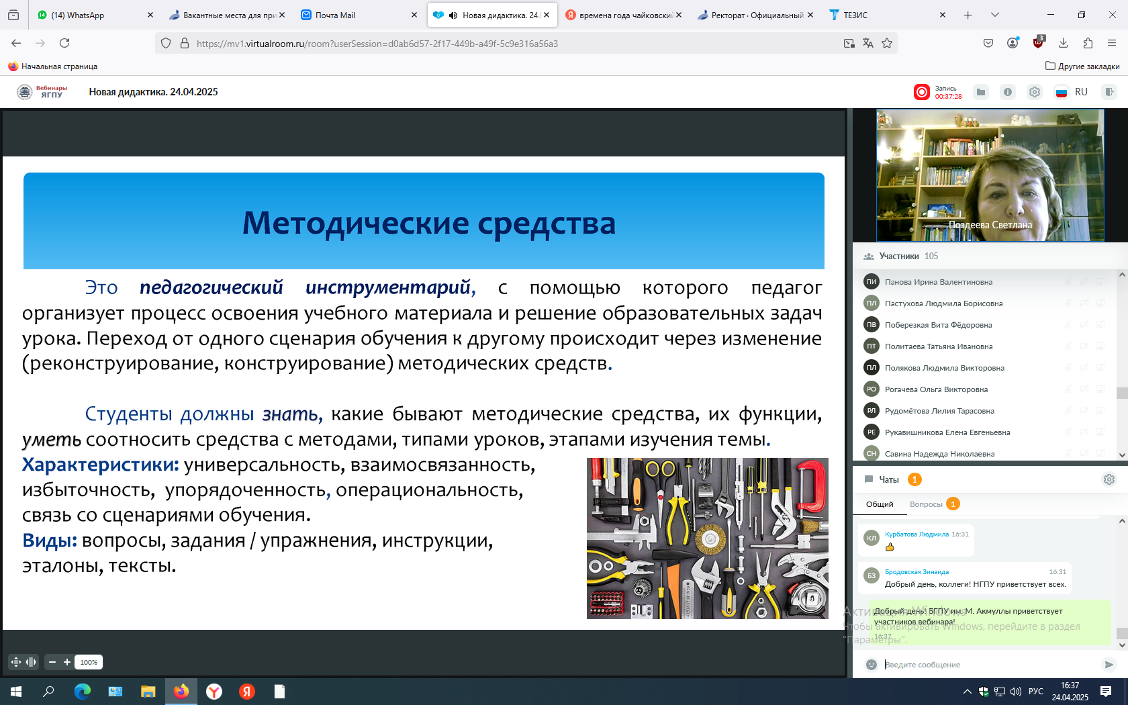Open the webinar files folder icon
The width and height of the screenshot is (1128, 705).
click(981, 92)
